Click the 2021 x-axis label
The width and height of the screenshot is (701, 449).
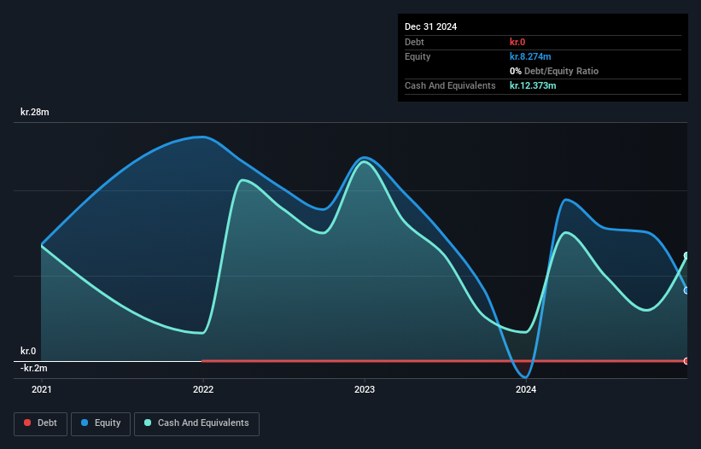pos(42,389)
